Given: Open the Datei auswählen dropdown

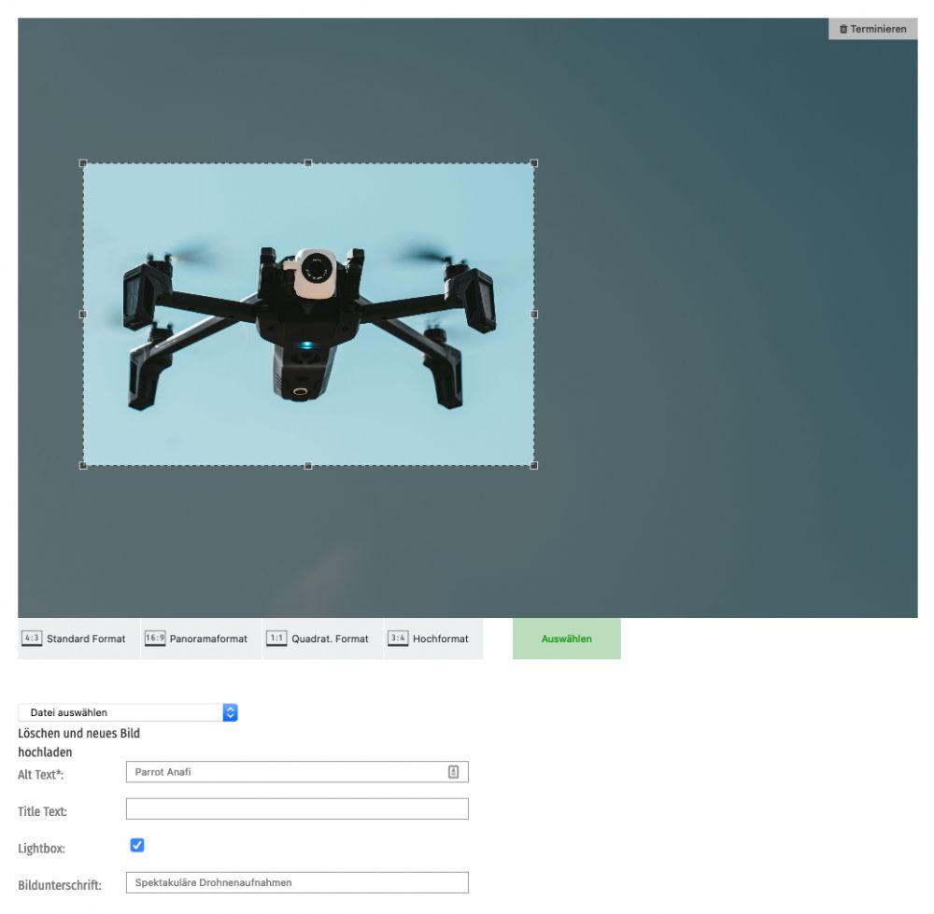Looking at the screenshot, I should [128, 712].
